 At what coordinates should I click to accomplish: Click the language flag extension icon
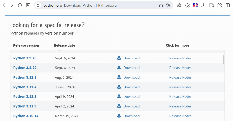pyautogui.click(x=195, y=5)
